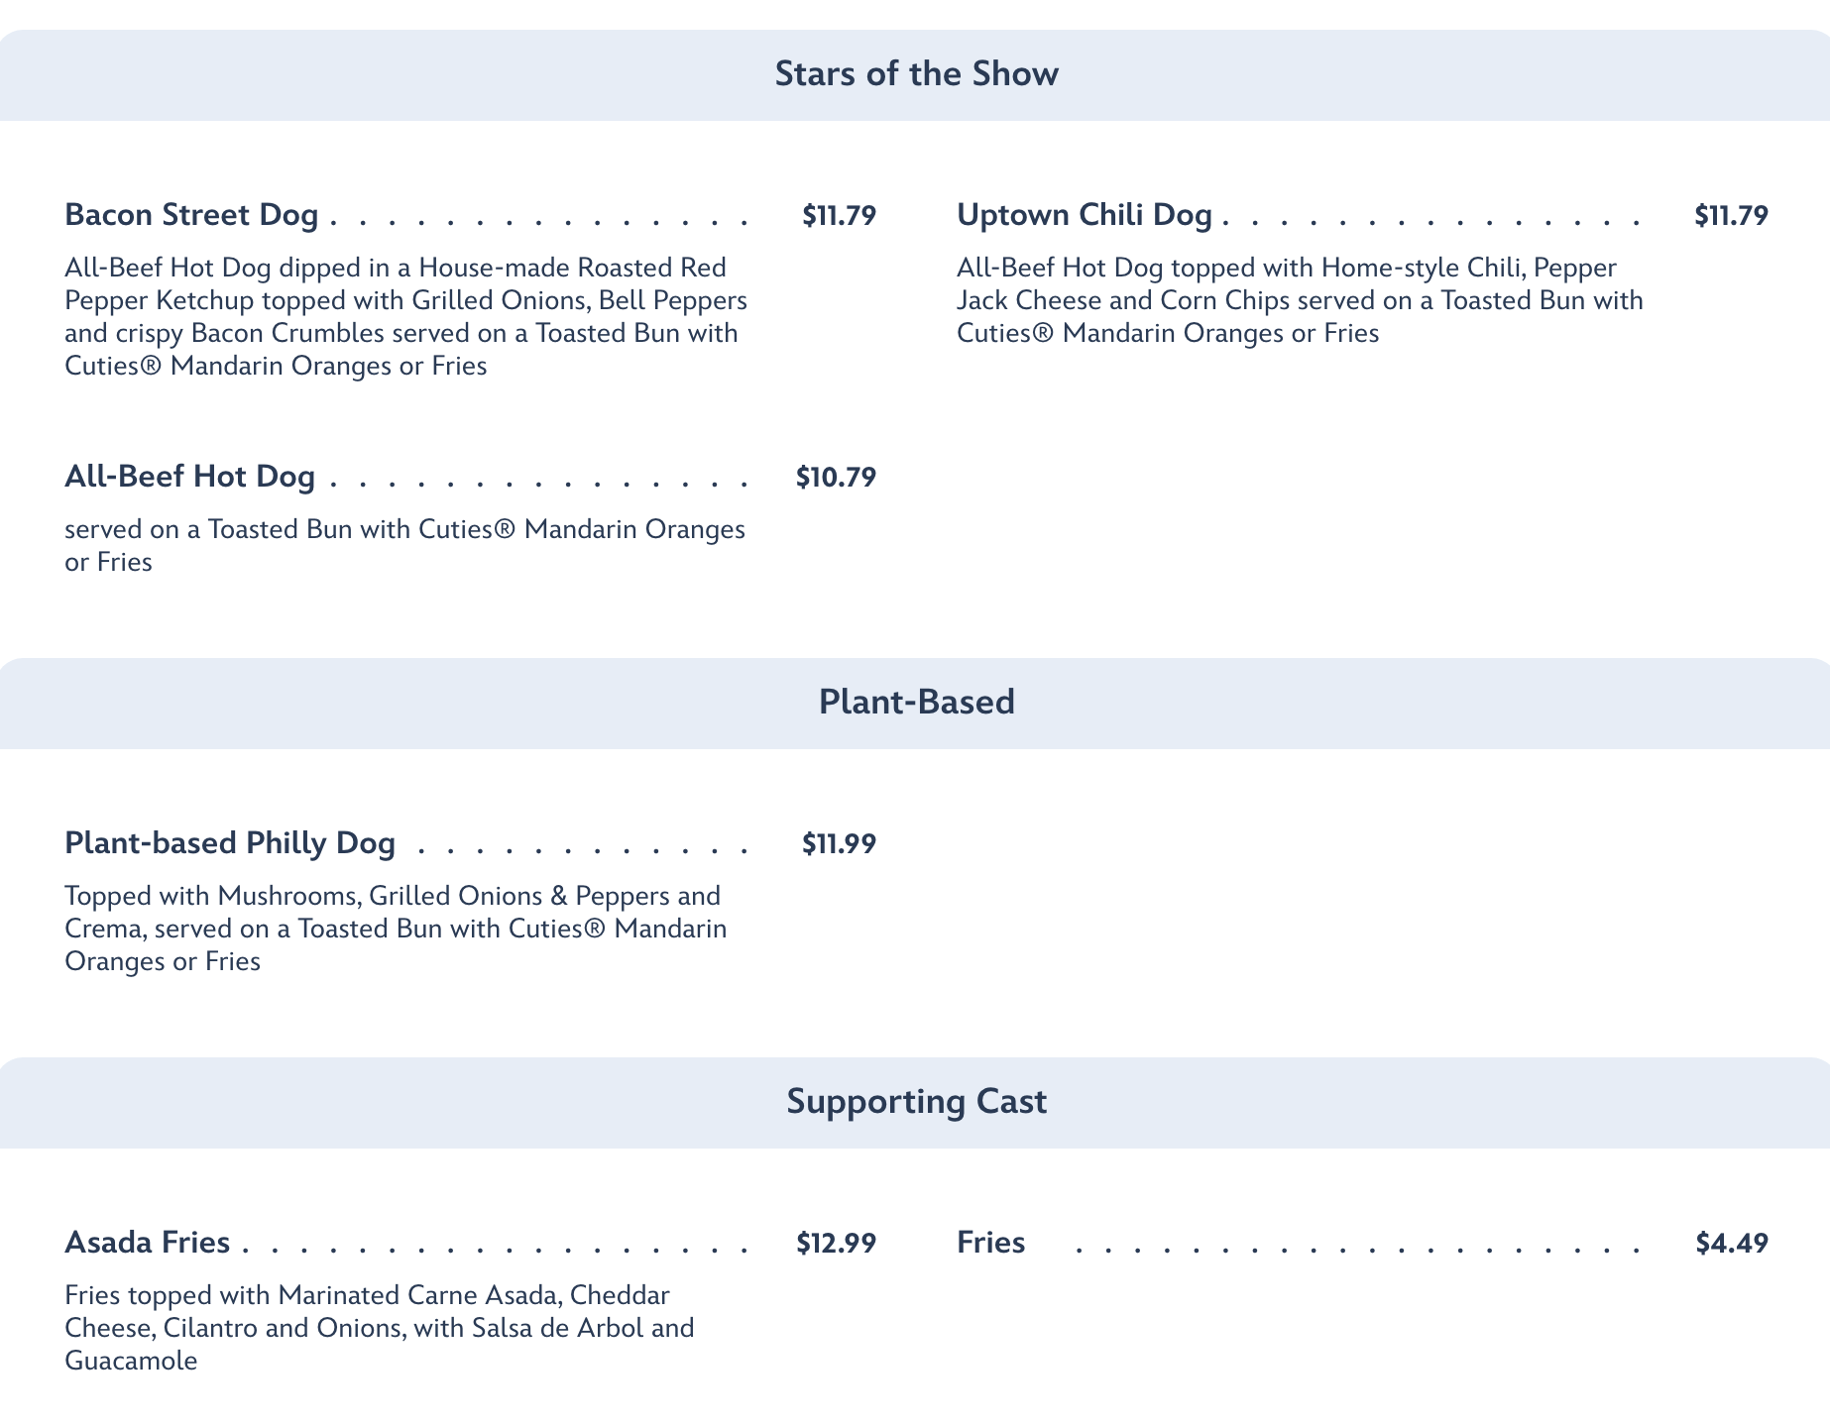The width and height of the screenshot is (1830, 1425).
Task: Click the Uptown Chili Dog $11.79 price
Action: [x=1731, y=215]
